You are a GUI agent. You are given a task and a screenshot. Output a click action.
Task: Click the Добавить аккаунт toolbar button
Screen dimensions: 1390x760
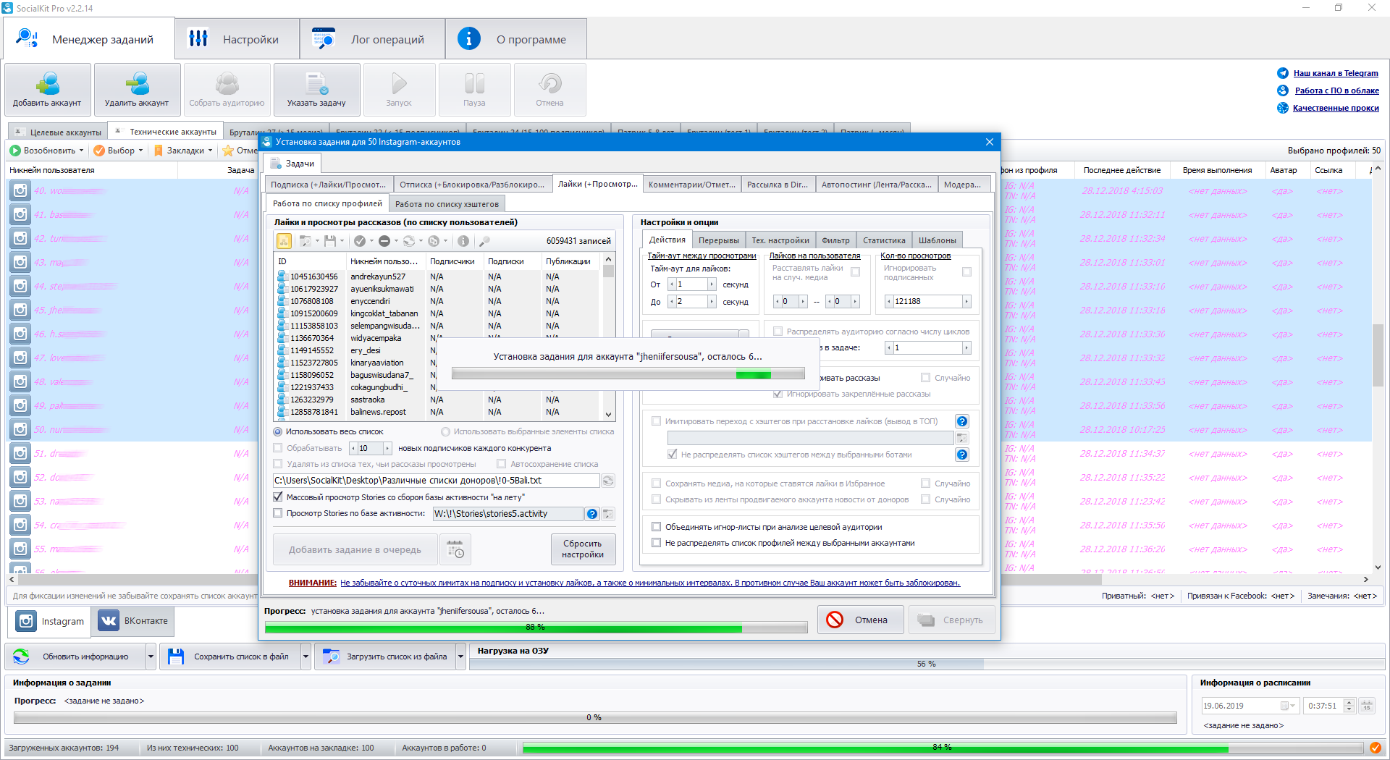pos(48,90)
